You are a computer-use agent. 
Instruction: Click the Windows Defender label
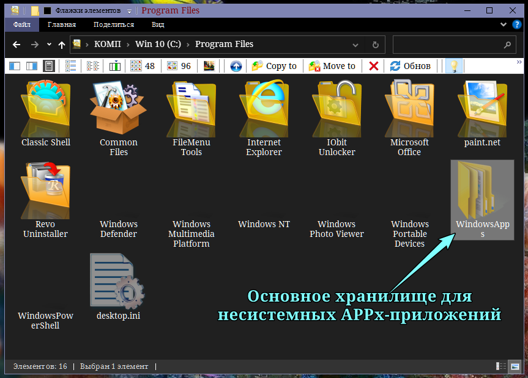click(119, 229)
